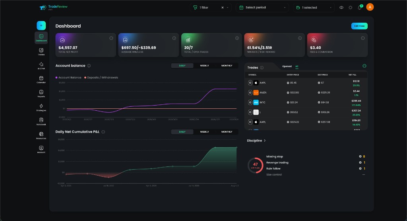The image size is (407, 221).
Task: Click ENTRY PRICE column header
Action: pyautogui.click(x=293, y=75)
